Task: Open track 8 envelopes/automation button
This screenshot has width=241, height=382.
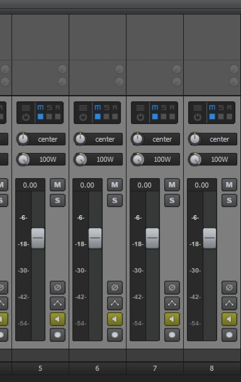Action: (229, 303)
